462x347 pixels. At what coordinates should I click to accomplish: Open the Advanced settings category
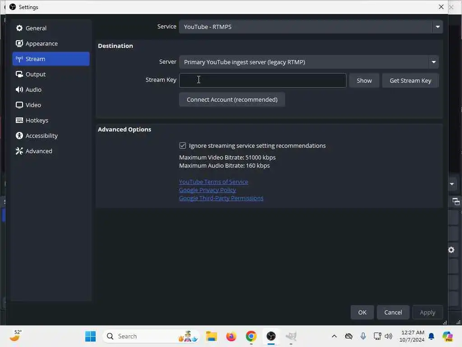51,151
